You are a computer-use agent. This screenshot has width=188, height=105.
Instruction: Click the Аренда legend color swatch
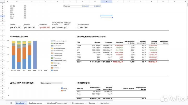point(52,70)
